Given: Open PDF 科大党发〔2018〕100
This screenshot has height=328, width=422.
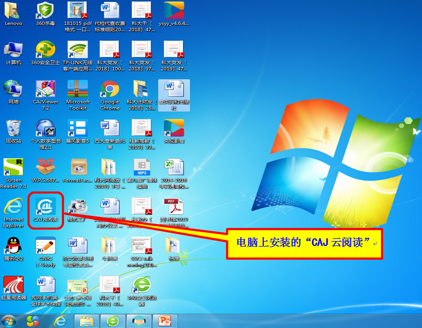Looking at the screenshot, I should point(110,56).
